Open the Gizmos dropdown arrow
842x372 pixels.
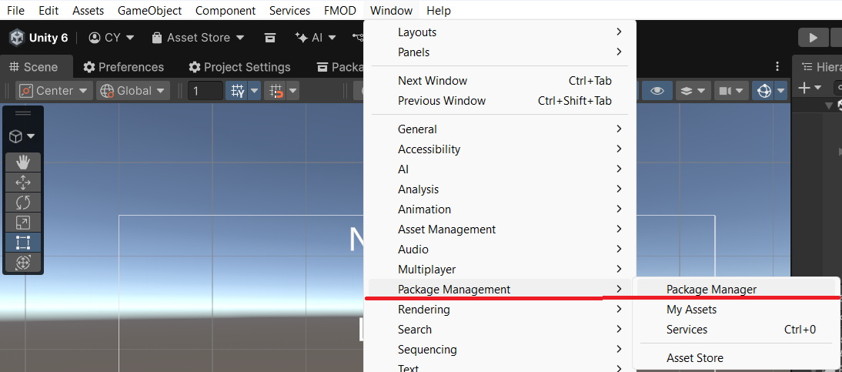point(780,91)
